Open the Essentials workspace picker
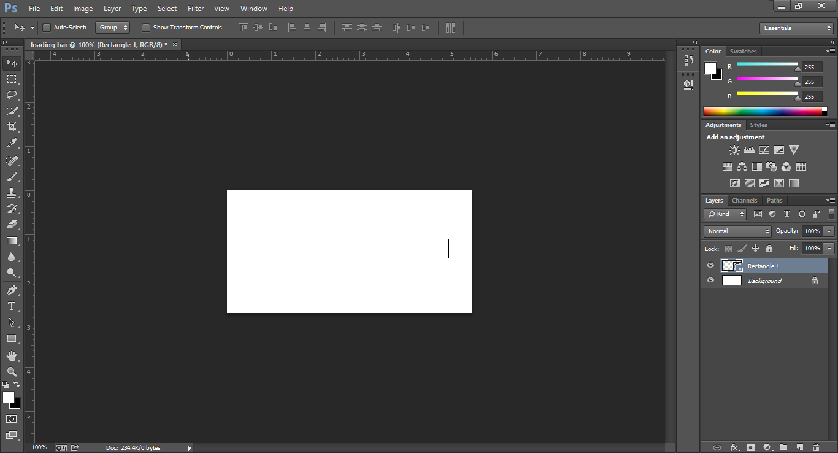838x453 pixels. [x=796, y=28]
